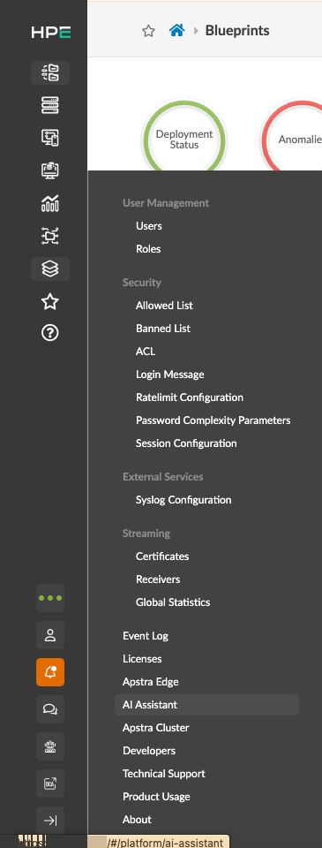
Task: Open Password Complexity Parameters
Action: [213, 420]
